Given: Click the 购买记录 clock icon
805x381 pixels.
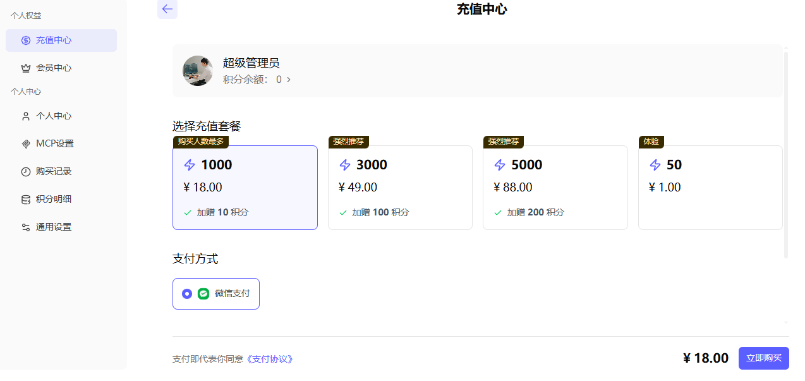Looking at the screenshot, I should pyautogui.click(x=26, y=172).
